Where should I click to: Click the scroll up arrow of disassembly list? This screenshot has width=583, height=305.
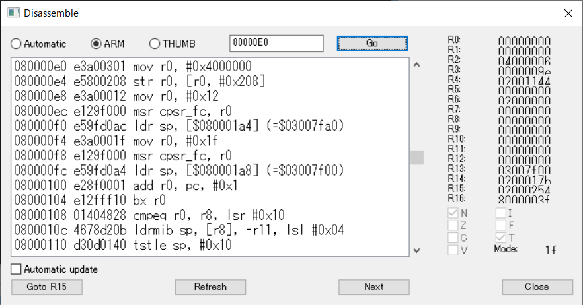tap(417, 65)
